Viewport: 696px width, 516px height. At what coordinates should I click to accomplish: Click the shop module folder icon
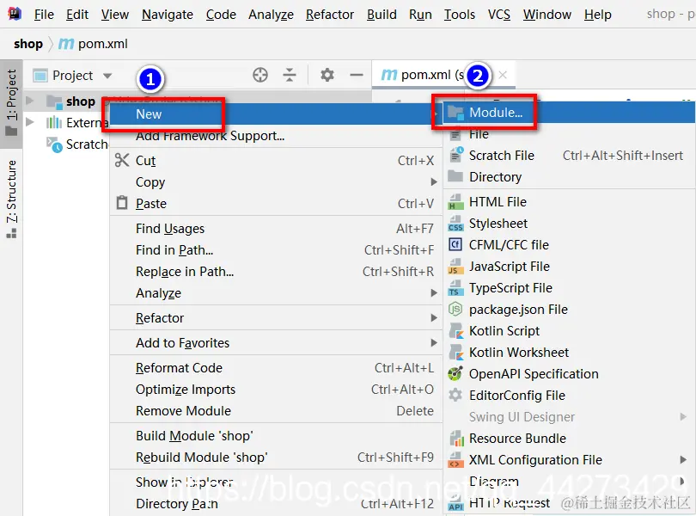[55, 101]
